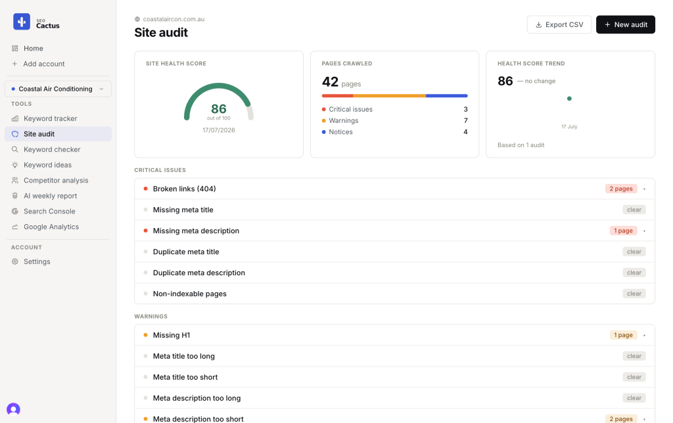The image size is (673, 423).
Task: Click the SEO Cactus logo icon
Action: point(22,22)
